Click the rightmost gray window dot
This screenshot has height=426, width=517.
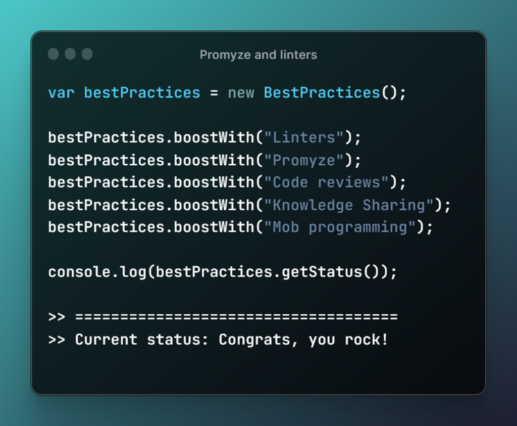87,54
